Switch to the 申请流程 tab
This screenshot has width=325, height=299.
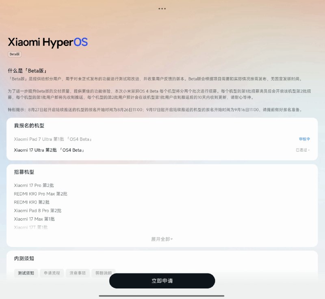click(52, 273)
